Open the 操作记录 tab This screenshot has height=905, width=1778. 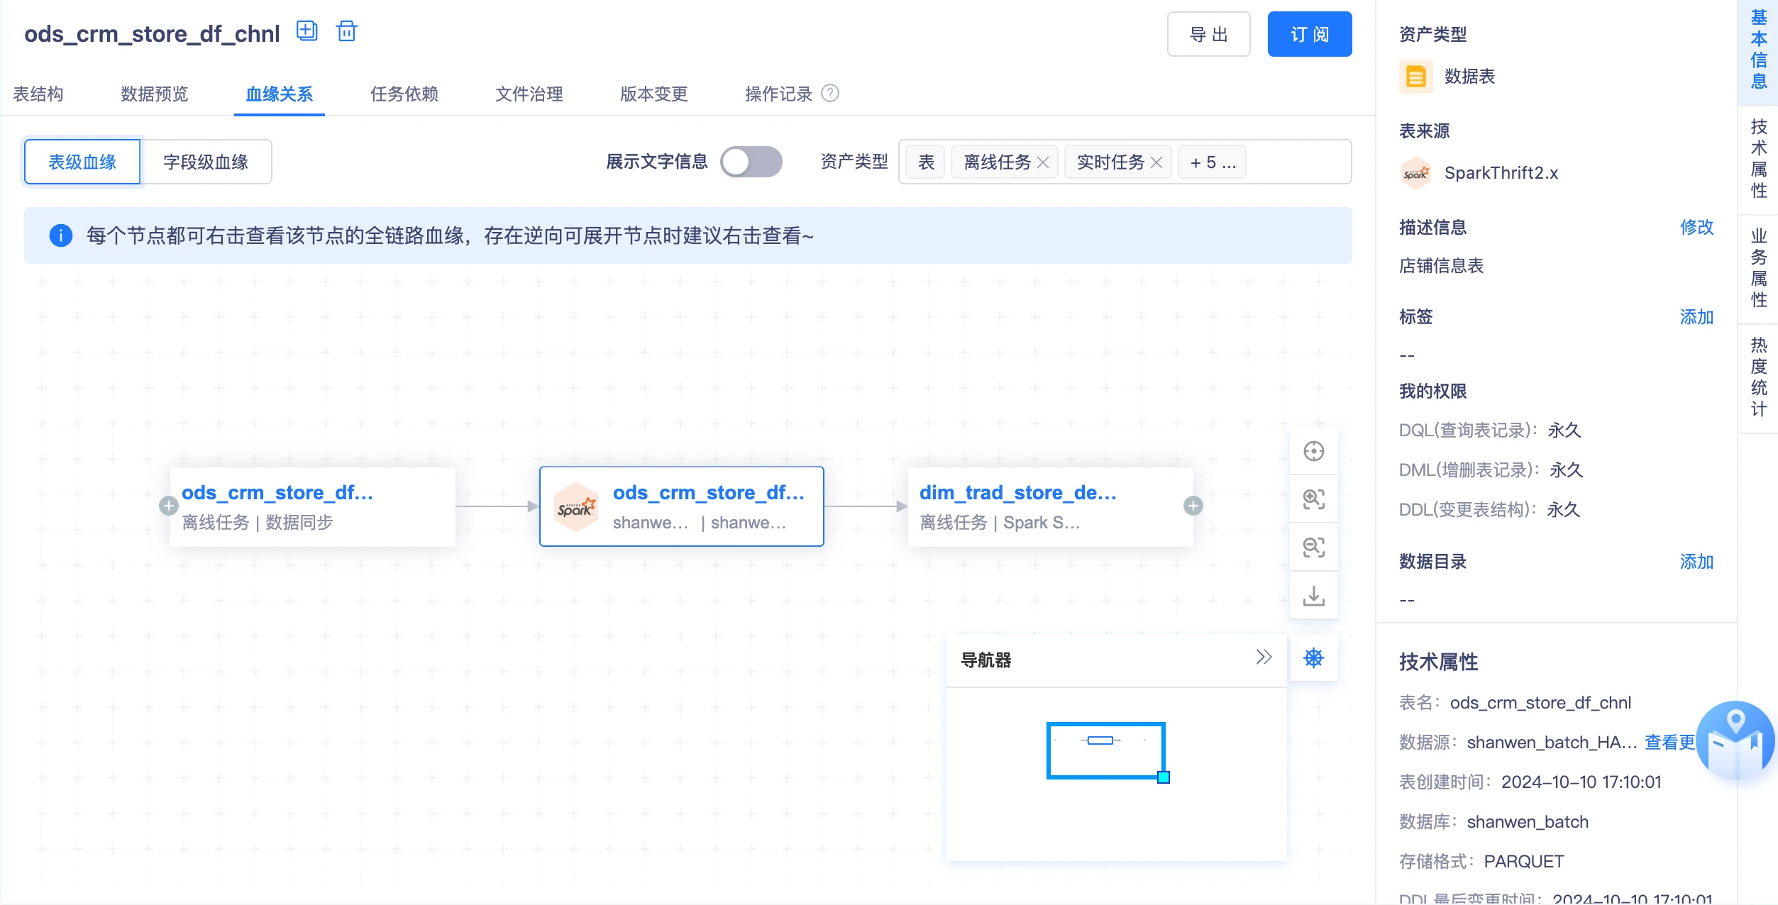pos(778,94)
